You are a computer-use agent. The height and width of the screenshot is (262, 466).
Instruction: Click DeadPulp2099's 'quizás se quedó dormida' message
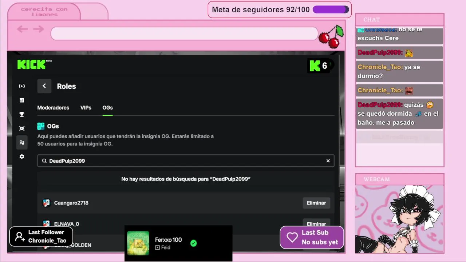pyautogui.click(x=399, y=114)
